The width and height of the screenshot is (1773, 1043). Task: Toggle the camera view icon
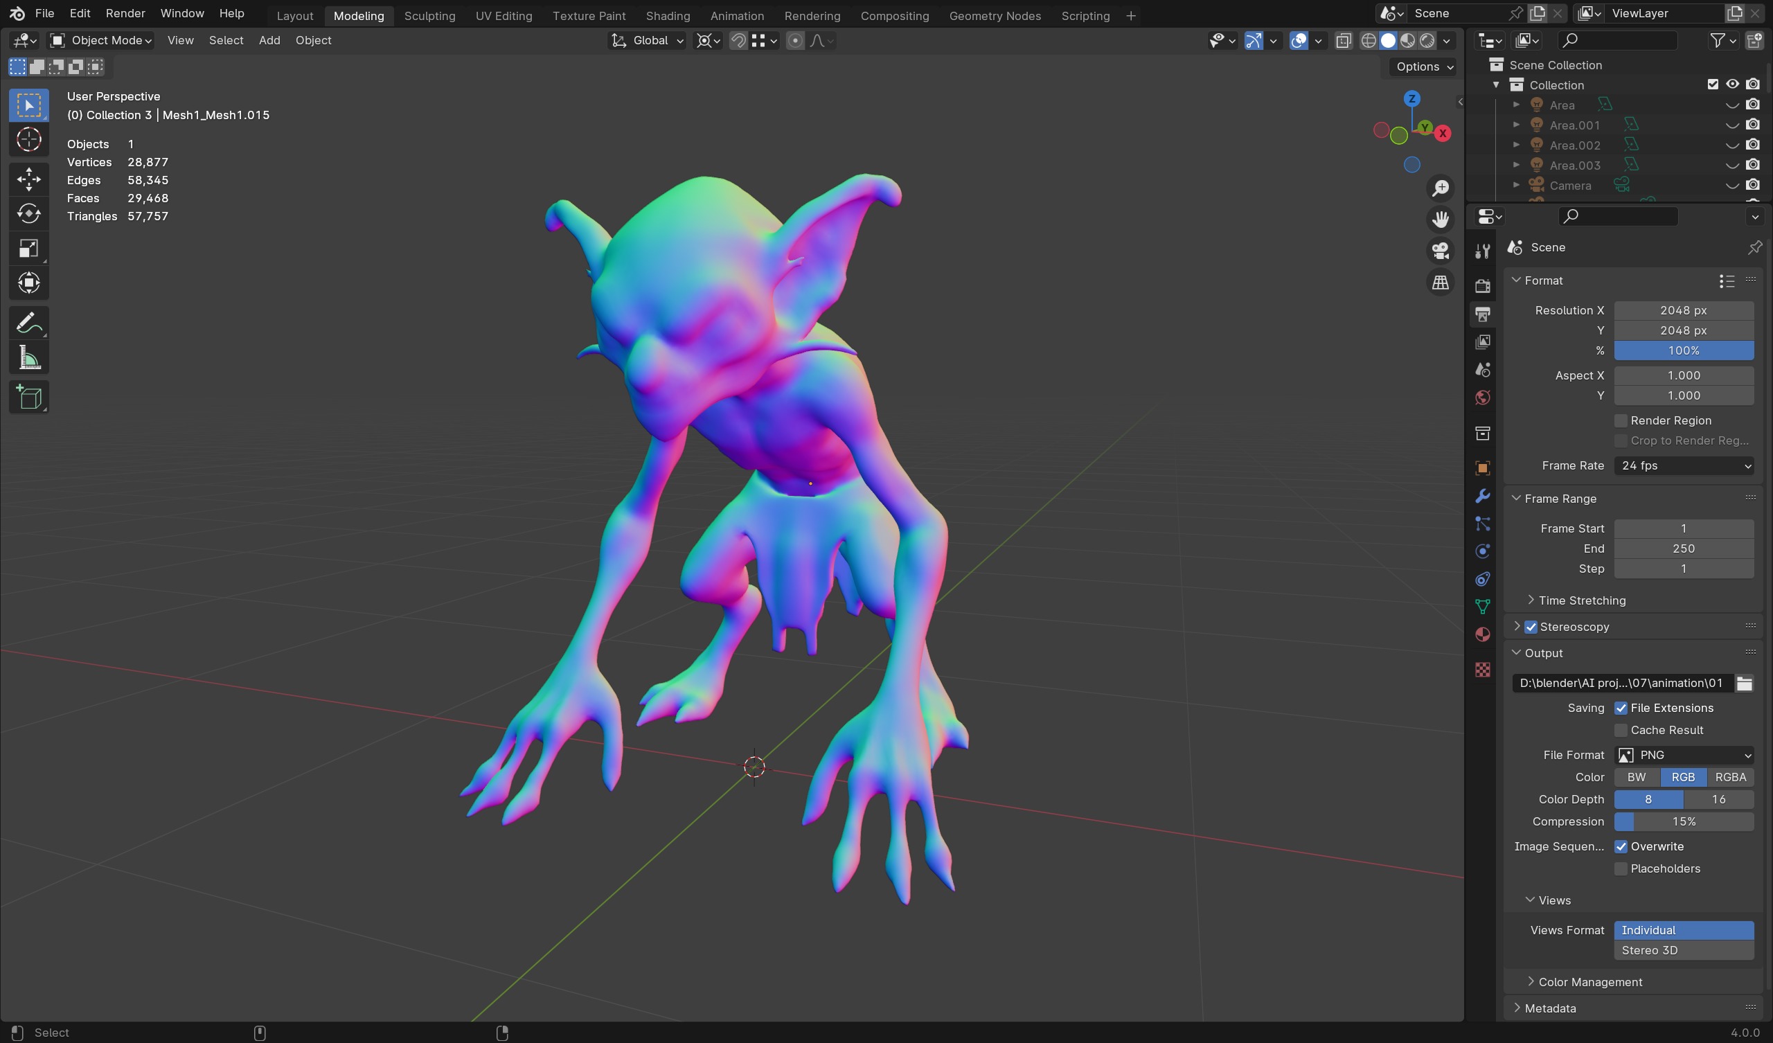[1440, 251]
